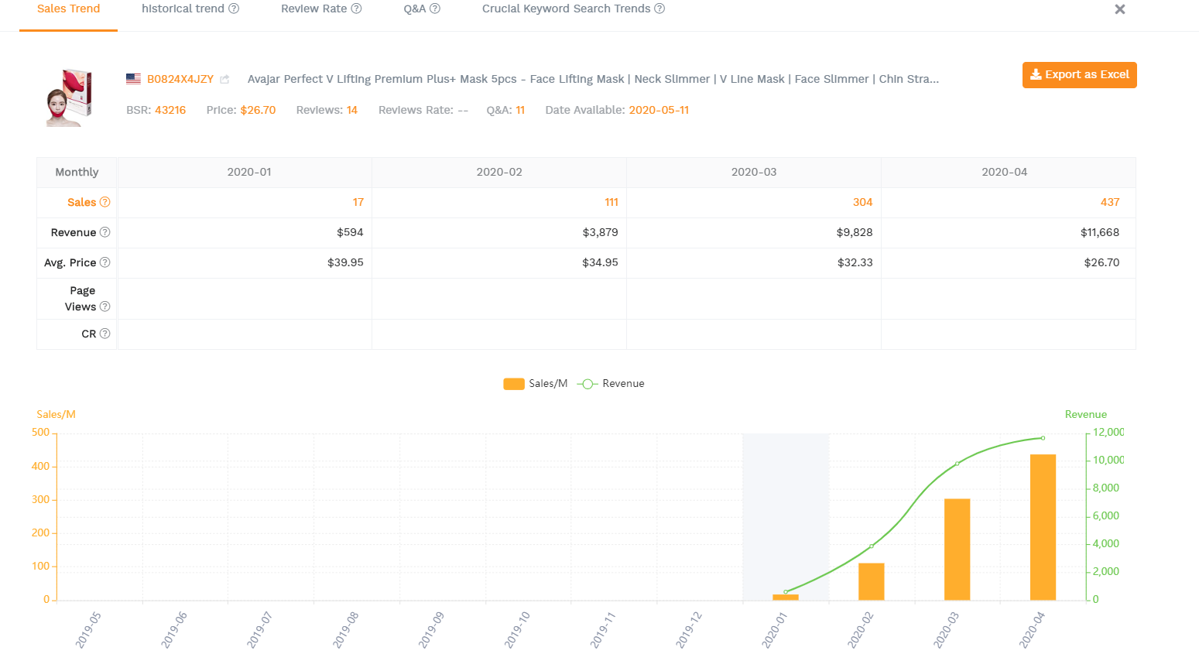Click the help icon next to CR row

[104, 334]
